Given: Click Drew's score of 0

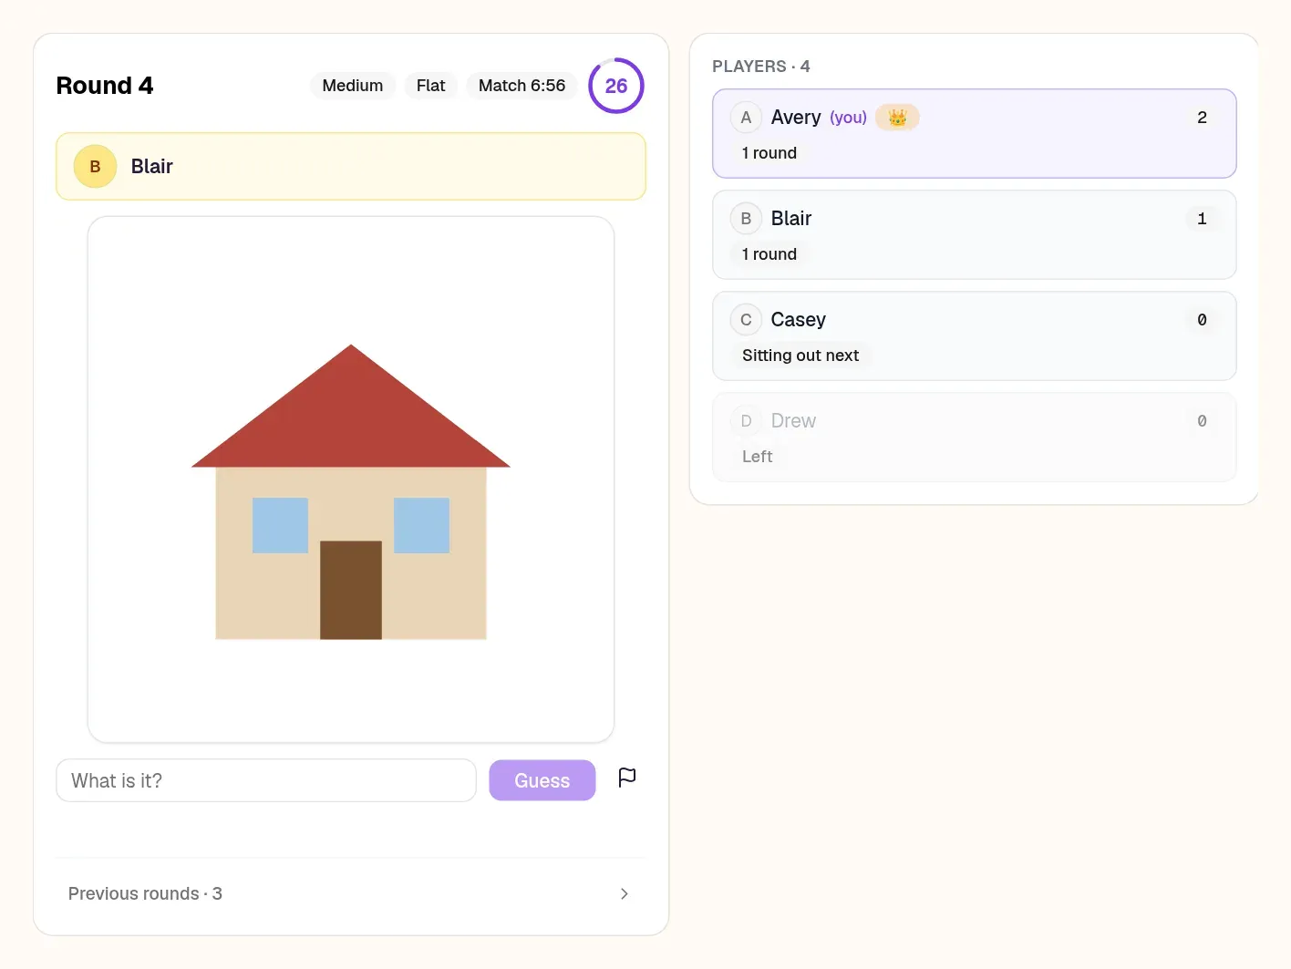Looking at the screenshot, I should click(1202, 421).
